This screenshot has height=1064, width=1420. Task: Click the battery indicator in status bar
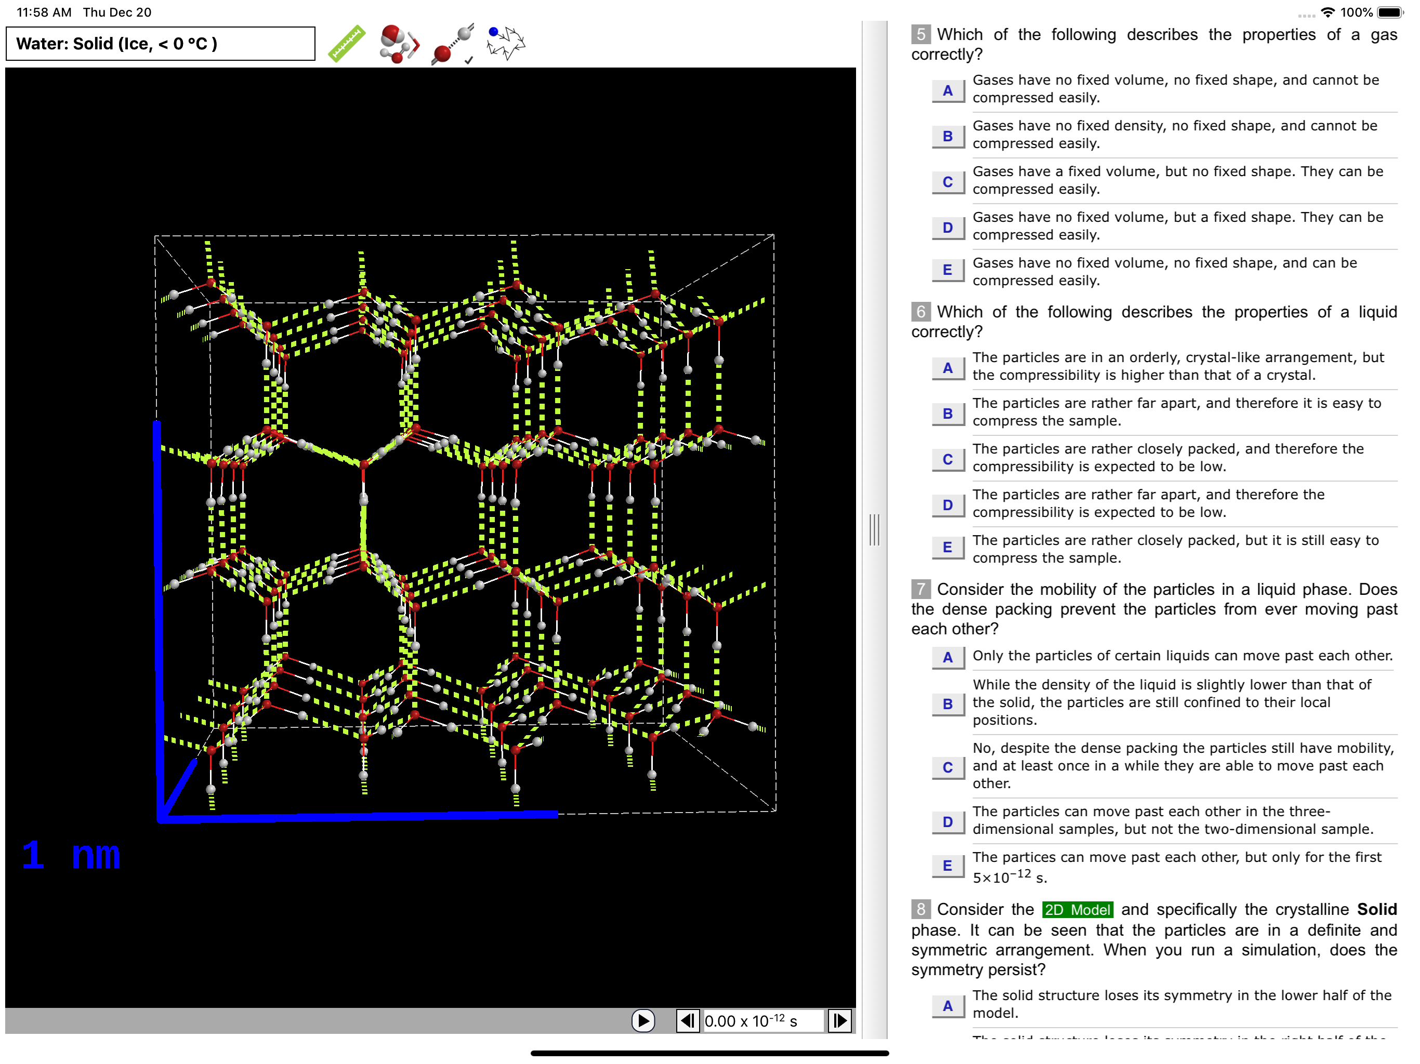point(1391,12)
